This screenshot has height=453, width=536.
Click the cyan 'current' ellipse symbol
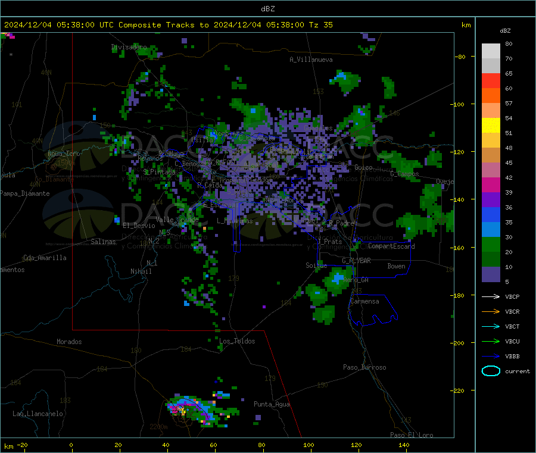click(491, 371)
